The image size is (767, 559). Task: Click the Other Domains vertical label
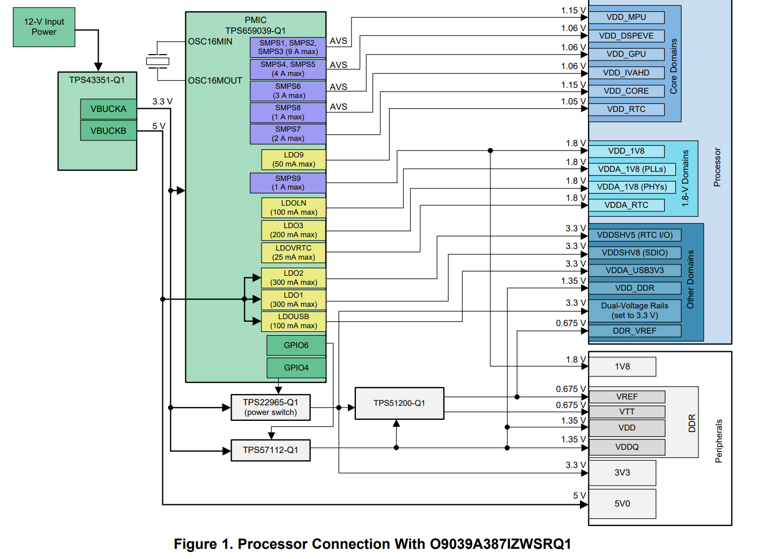coord(690,279)
